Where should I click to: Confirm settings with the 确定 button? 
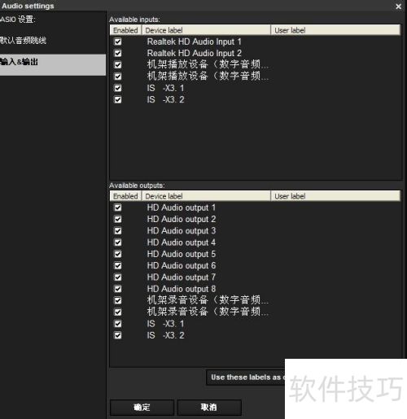(x=142, y=407)
